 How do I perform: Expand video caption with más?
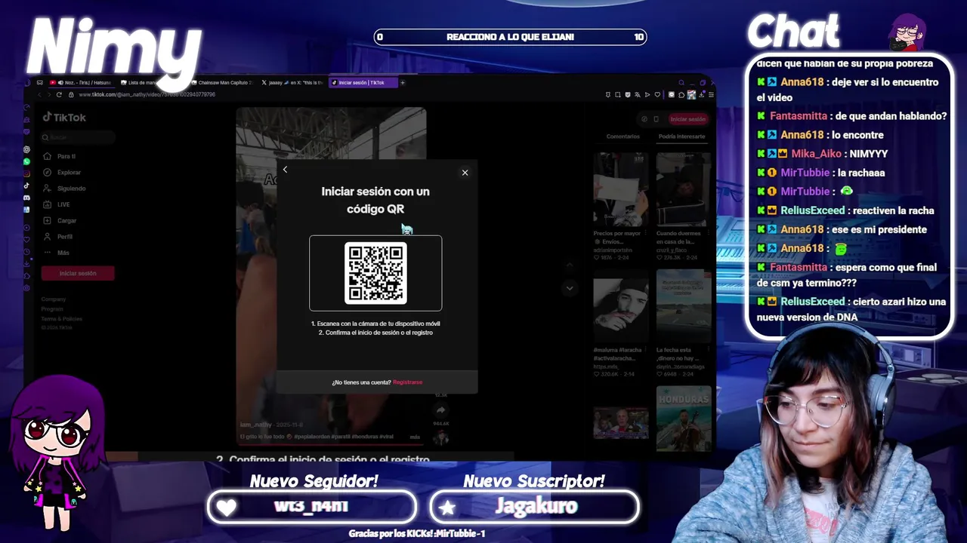(415, 437)
